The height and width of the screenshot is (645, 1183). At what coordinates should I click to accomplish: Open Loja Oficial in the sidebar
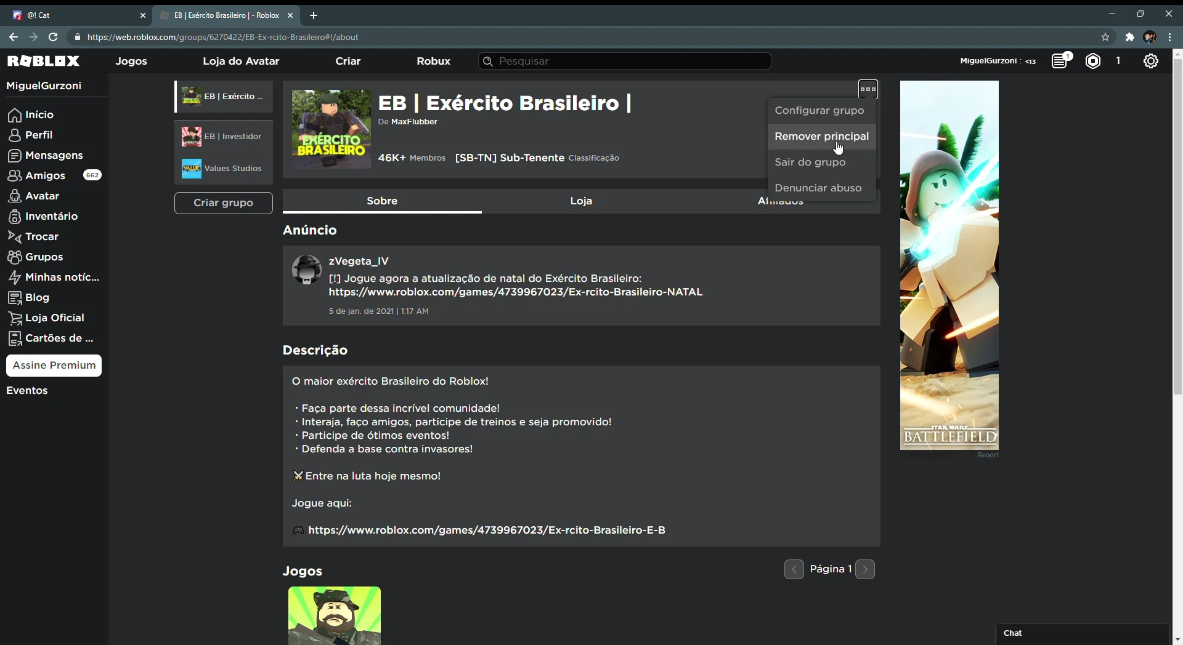pyautogui.click(x=46, y=318)
